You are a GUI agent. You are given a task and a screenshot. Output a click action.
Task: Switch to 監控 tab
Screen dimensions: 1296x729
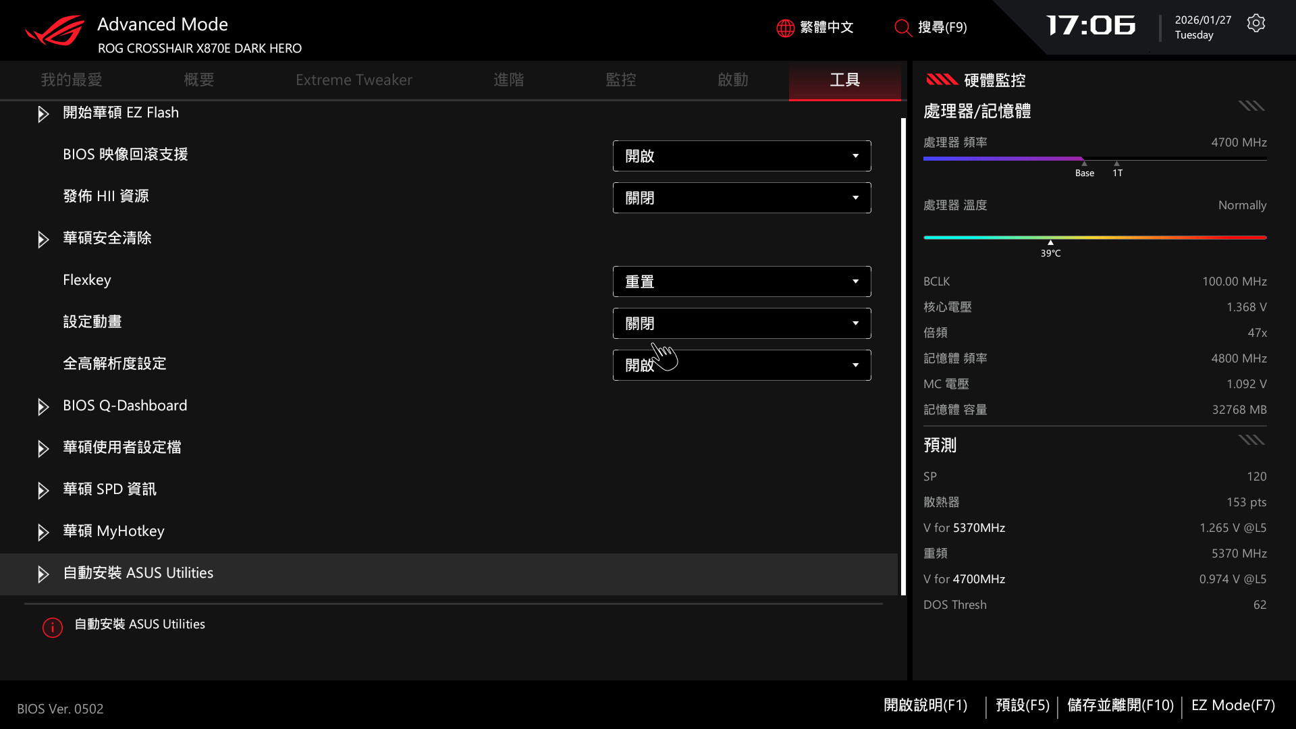pyautogui.click(x=620, y=80)
